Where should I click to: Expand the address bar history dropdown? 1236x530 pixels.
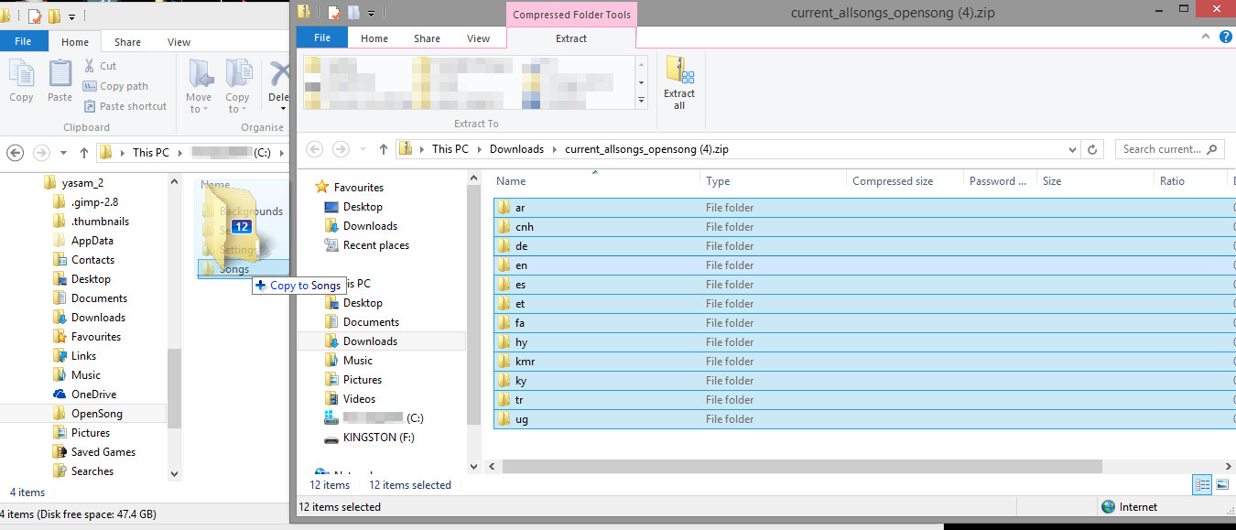(x=1072, y=149)
